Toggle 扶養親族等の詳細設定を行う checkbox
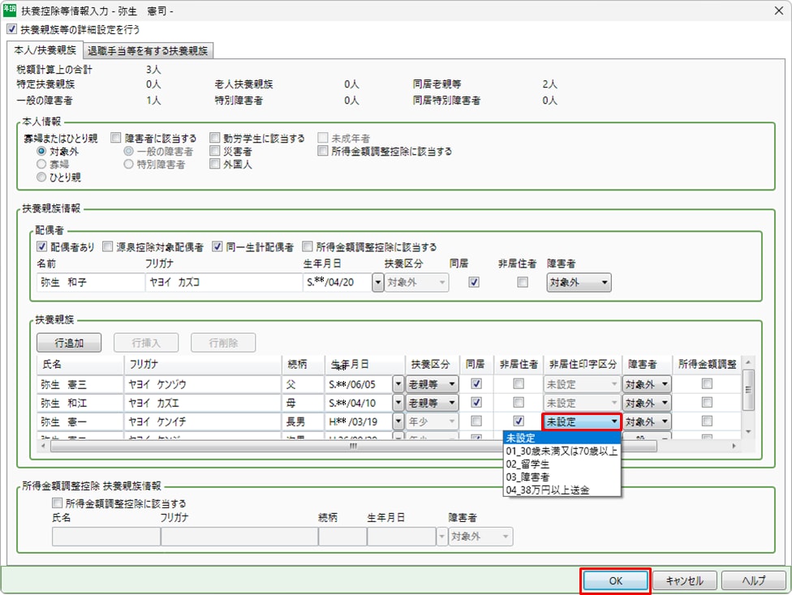The width and height of the screenshot is (792, 595). click(11, 29)
